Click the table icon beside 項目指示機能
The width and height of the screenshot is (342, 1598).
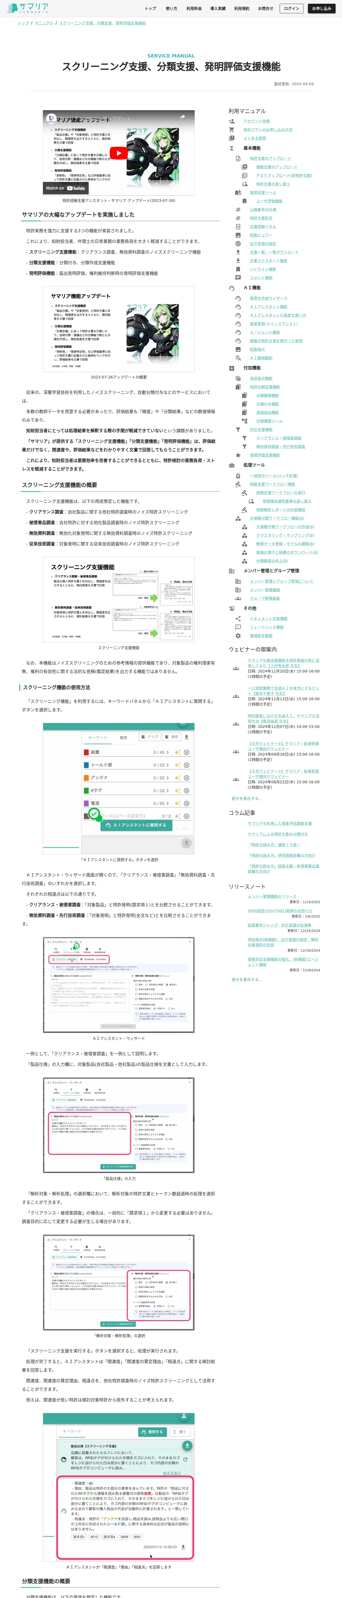[x=238, y=378]
